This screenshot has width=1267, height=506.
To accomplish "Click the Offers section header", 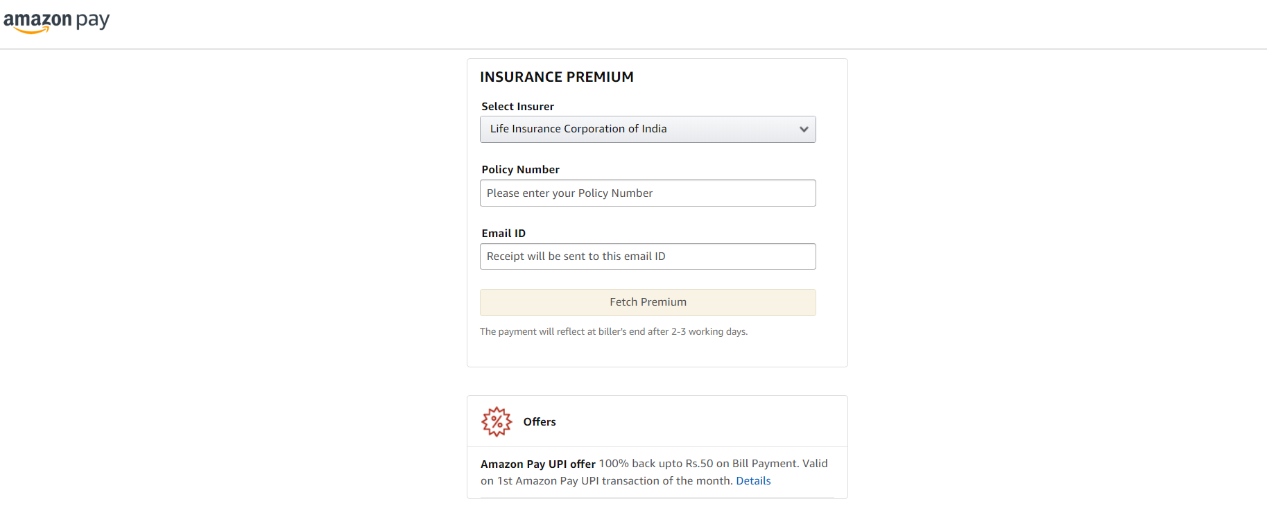I will (x=540, y=421).
